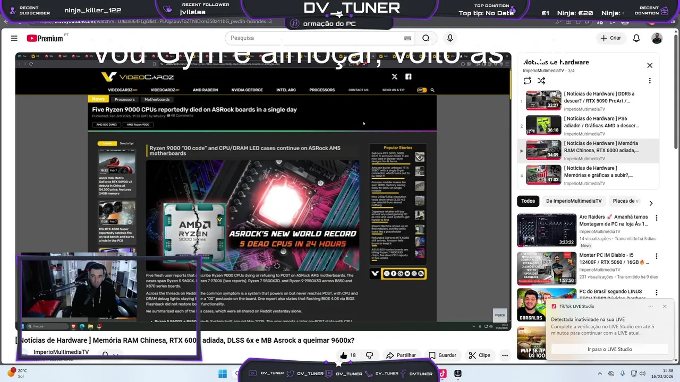680x382 pixels.
Task: Select the Todos filter chip
Action: coord(528,201)
